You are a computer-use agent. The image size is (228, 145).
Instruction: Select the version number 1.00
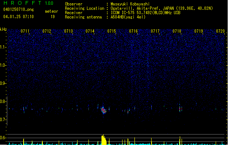tap(49, 3)
